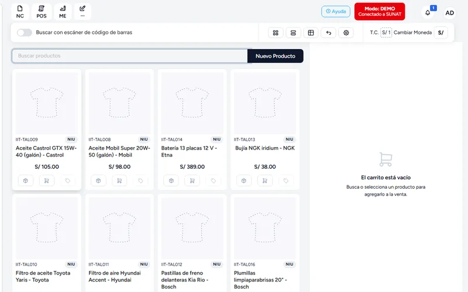Image resolution: width=468 pixels, height=292 pixels.
Task: Click Batería 13 placas product image
Action: pyautogui.click(x=192, y=103)
